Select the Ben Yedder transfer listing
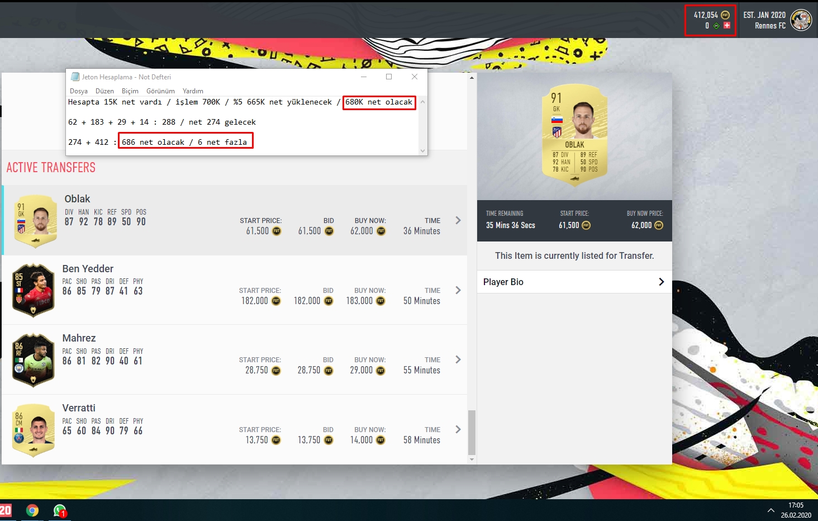Screen dimensions: 818x521 coord(235,290)
